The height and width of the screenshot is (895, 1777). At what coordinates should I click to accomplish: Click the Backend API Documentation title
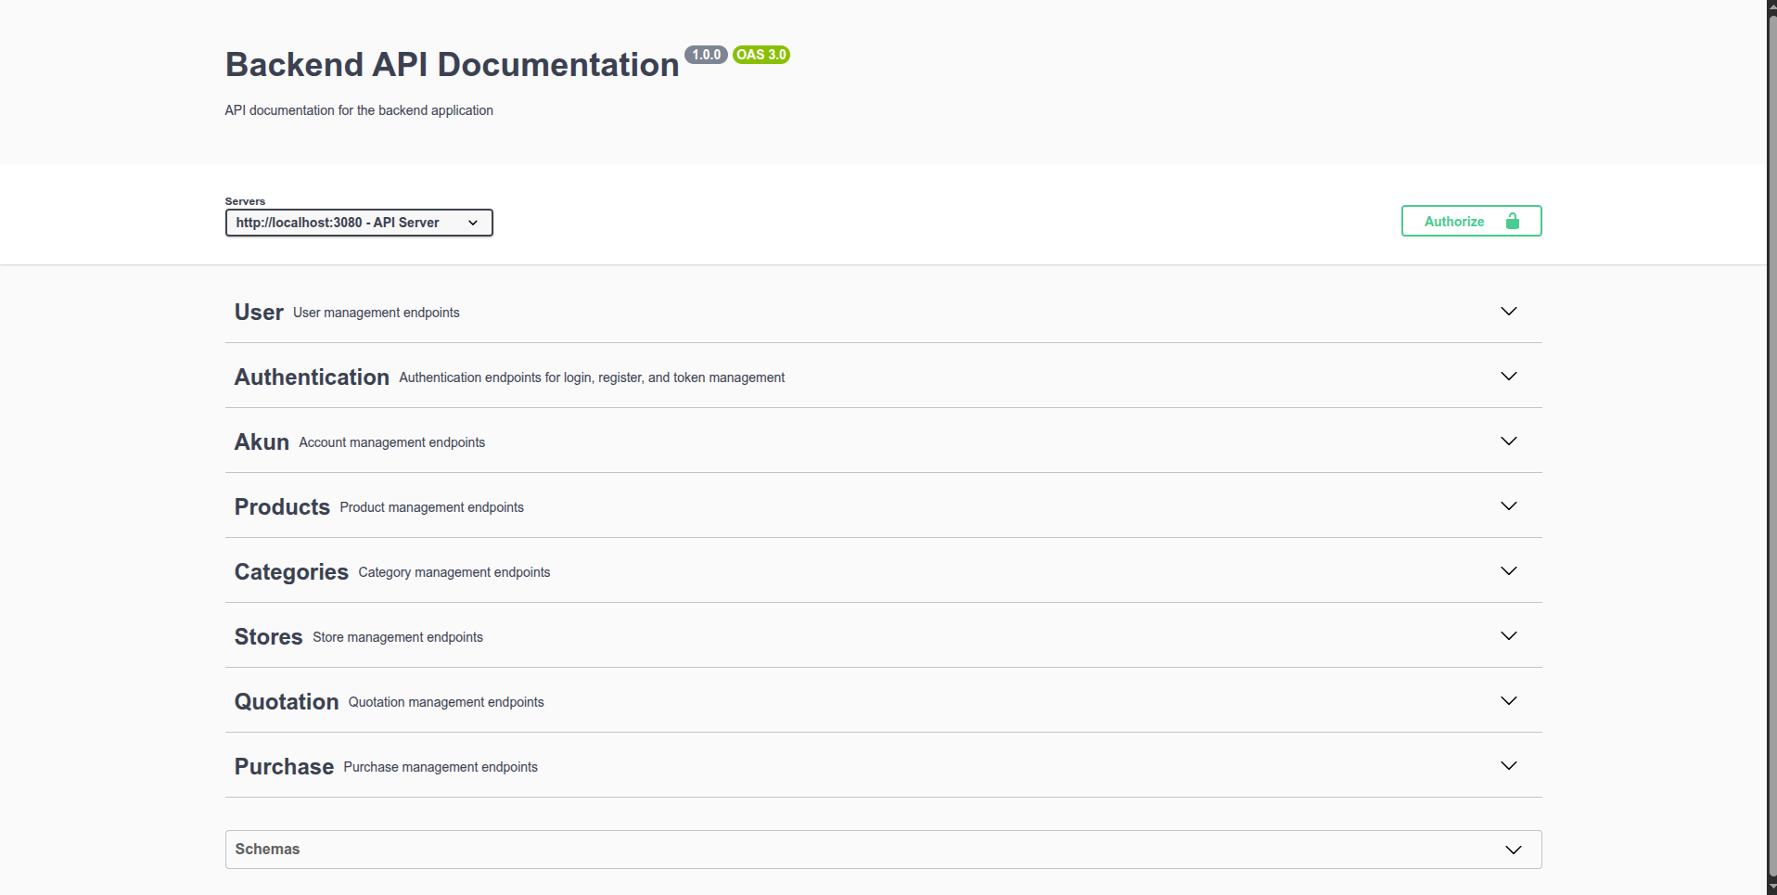pyautogui.click(x=452, y=65)
